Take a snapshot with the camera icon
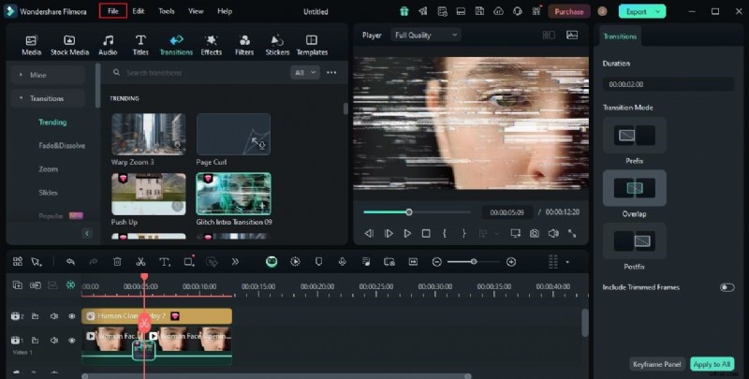Screen dimensions: 749x379 pos(534,233)
